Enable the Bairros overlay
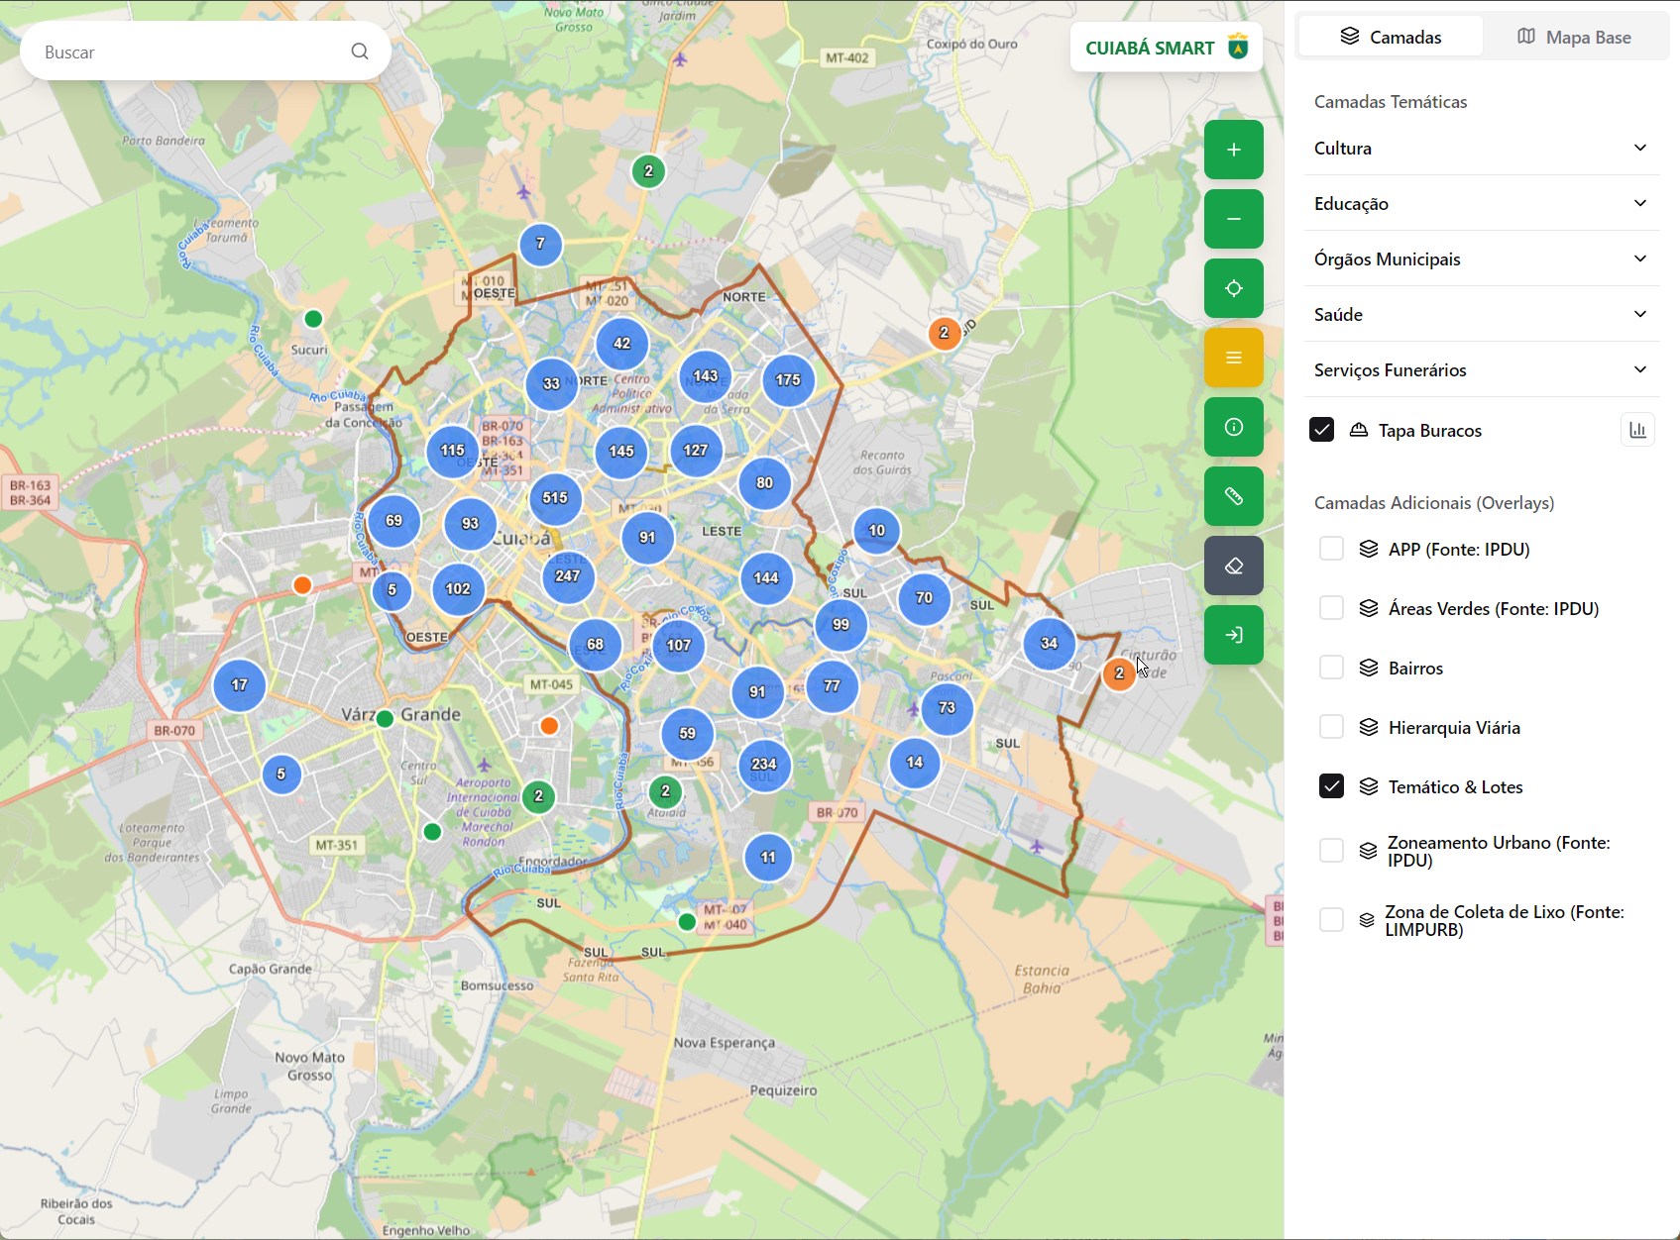 pos(1331,667)
